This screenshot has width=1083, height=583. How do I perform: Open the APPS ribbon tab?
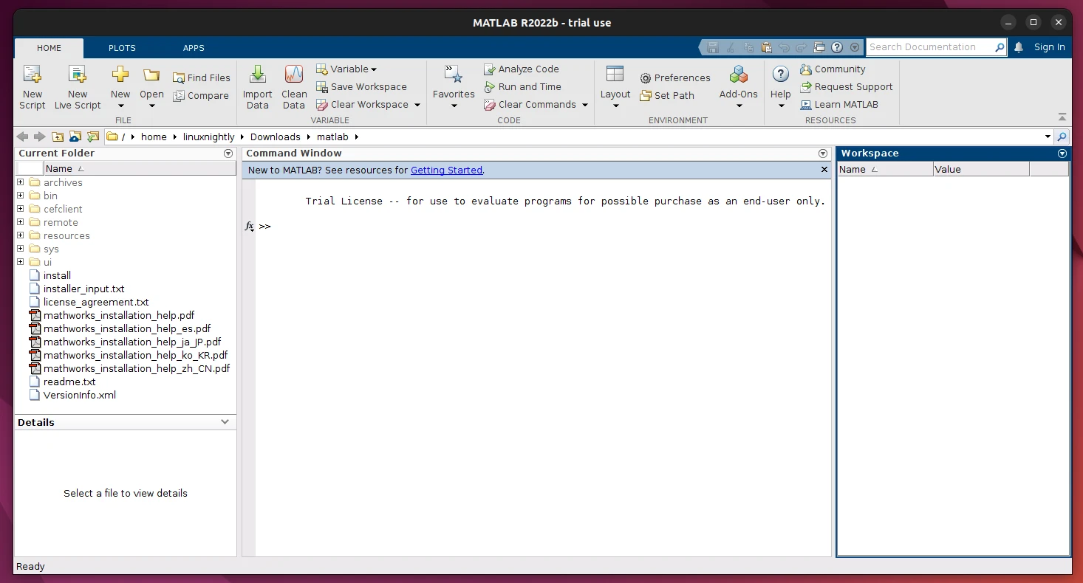pos(194,48)
